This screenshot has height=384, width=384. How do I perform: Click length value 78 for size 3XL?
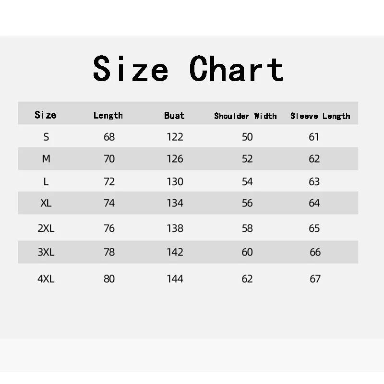pyautogui.click(x=109, y=252)
